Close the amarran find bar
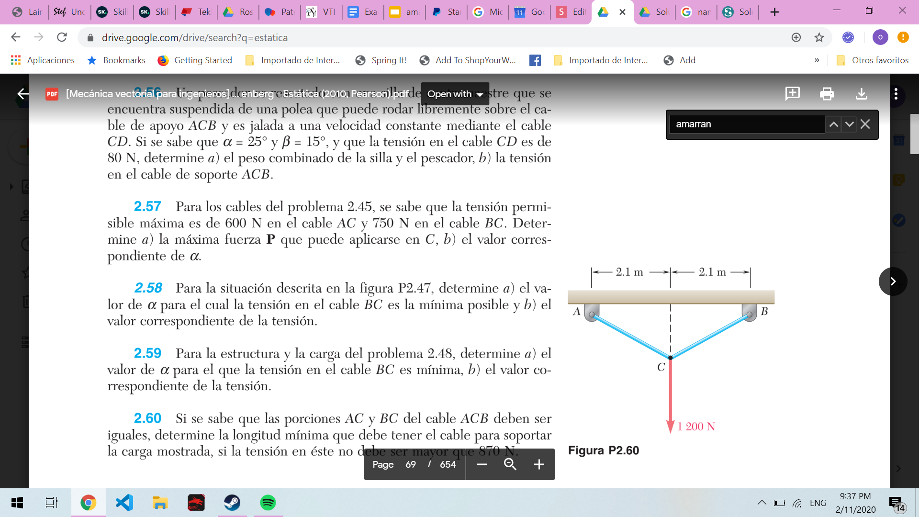The width and height of the screenshot is (919, 517). point(865,124)
